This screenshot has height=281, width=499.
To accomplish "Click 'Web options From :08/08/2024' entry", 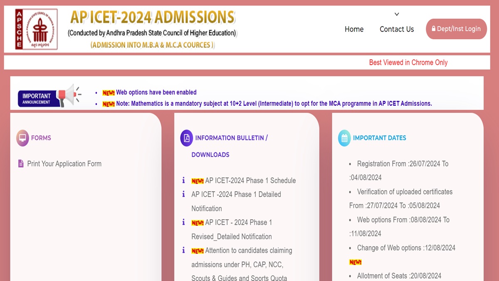I will click(399, 226).
